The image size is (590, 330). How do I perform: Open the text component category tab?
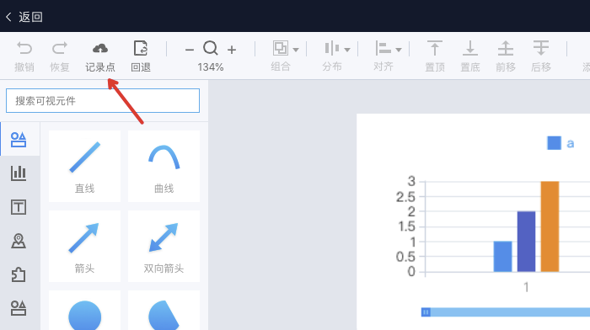pos(19,207)
